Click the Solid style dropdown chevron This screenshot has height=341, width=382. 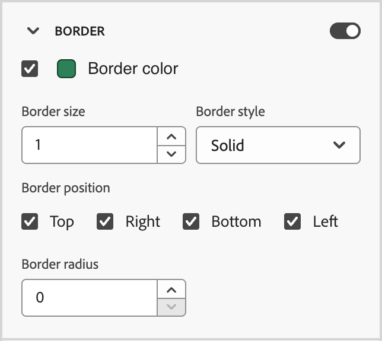[x=339, y=145]
